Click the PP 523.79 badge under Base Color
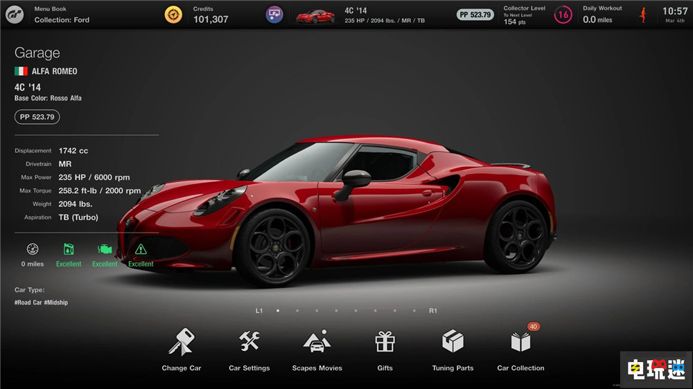This screenshot has width=693, height=389. tap(37, 117)
